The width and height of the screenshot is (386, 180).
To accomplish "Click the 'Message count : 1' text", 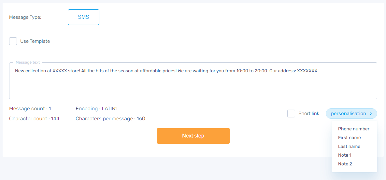I will pos(30,109).
